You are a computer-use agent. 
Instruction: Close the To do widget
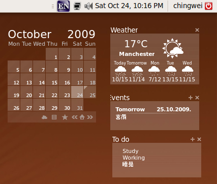click(199, 139)
